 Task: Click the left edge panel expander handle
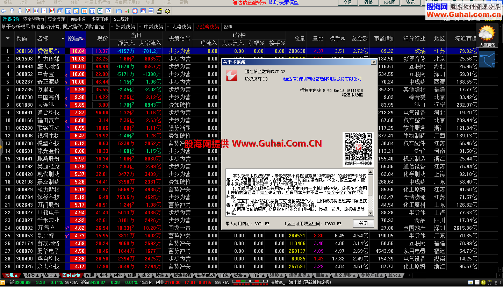point(1,147)
